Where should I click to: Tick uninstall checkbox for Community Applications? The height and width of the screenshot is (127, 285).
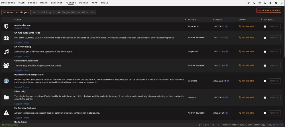pos(265,66)
